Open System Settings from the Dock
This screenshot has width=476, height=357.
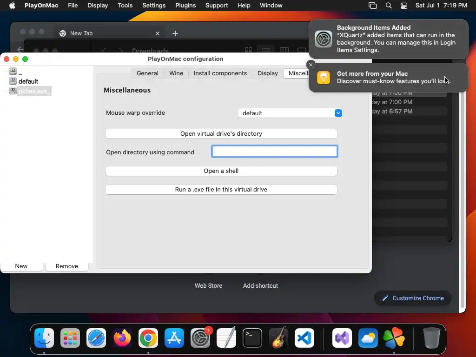(x=200, y=338)
